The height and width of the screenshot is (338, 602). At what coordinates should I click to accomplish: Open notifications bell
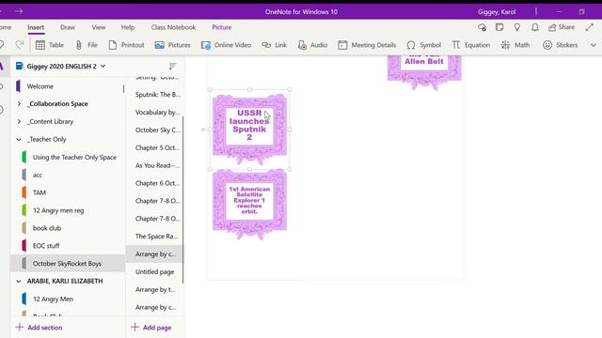tap(535, 27)
